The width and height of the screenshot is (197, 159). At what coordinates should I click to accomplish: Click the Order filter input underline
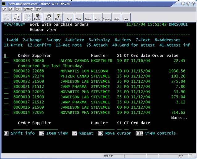click(22, 128)
